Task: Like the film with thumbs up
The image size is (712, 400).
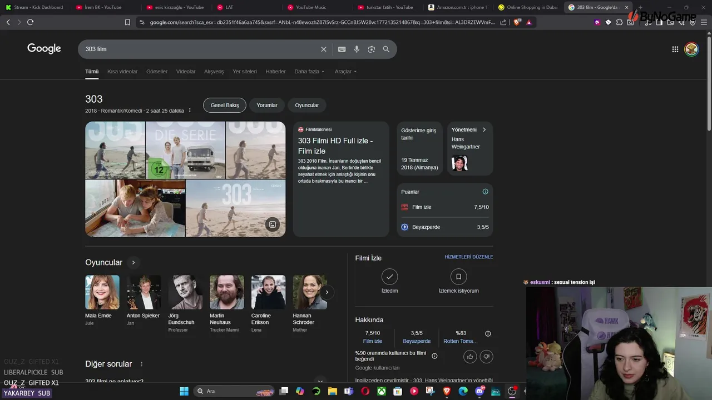Action: coord(470,357)
